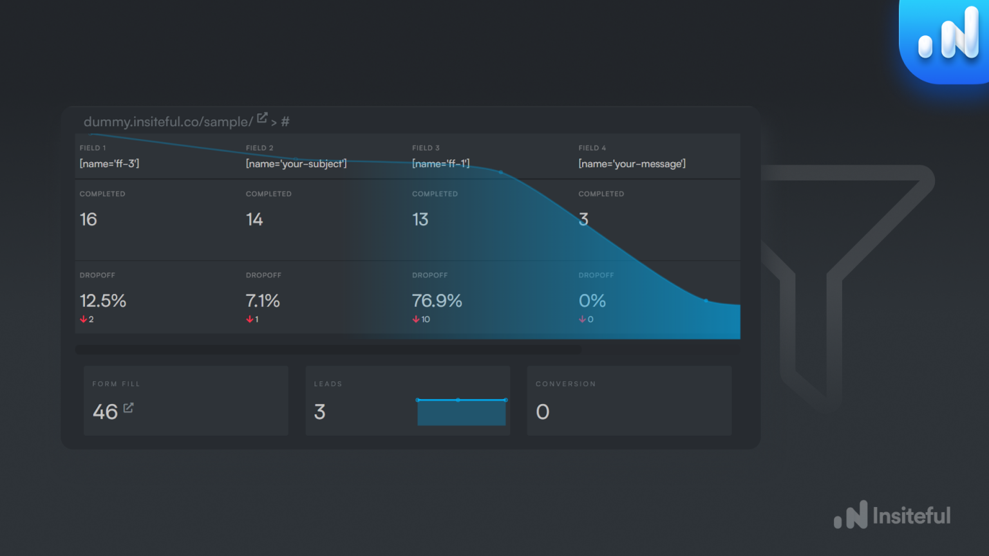Image resolution: width=989 pixels, height=556 pixels.
Task: Click the red dropoff arrow under Field 2
Action: (249, 319)
